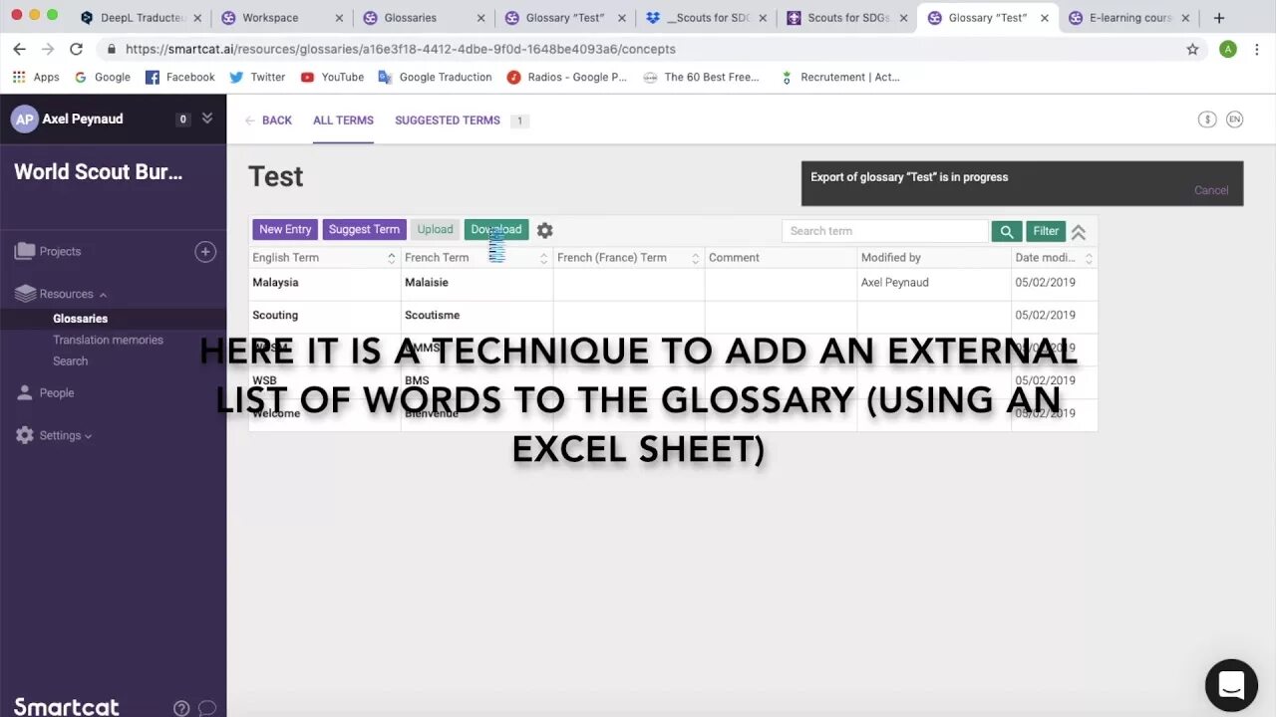The width and height of the screenshot is (1276, 717).
Task: Collapse filter panel with double chevron icon
Action: [1078, 231]
